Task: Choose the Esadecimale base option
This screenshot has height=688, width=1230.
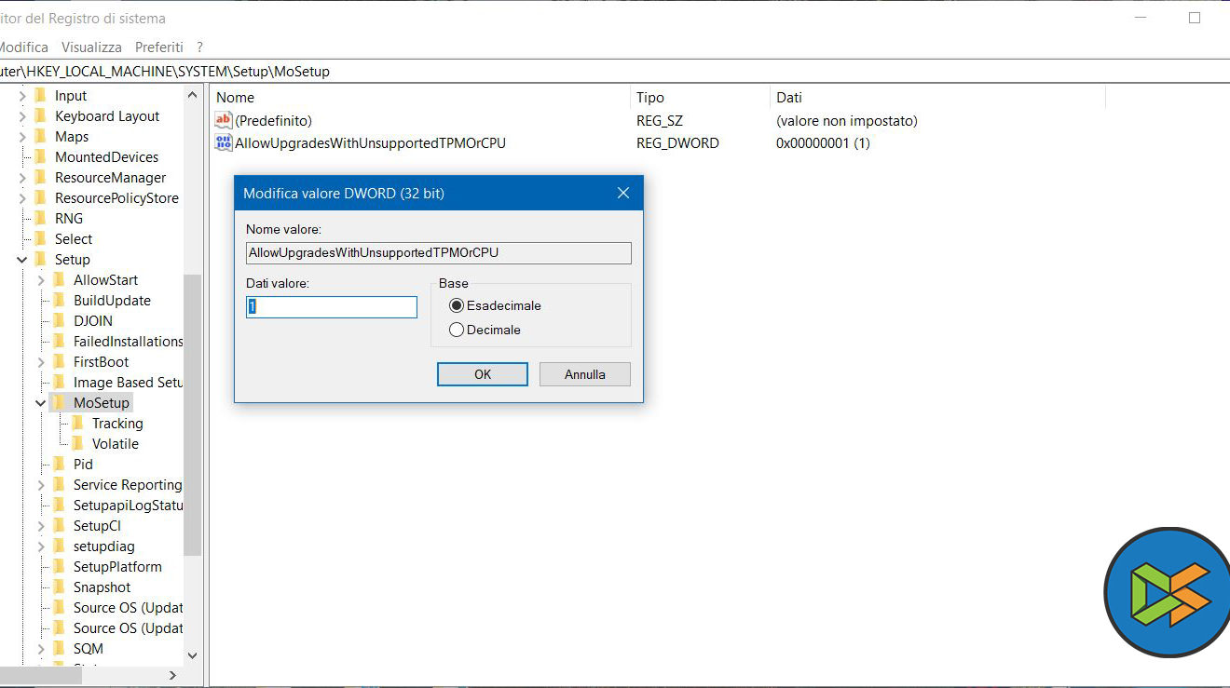Action: (457, 305)
